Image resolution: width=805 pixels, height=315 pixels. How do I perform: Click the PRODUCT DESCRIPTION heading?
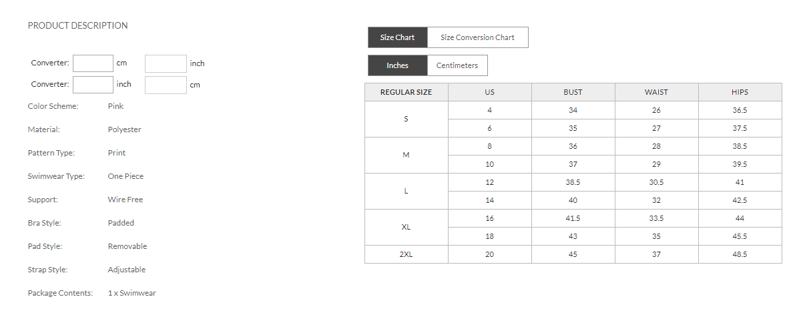[77, 25]
